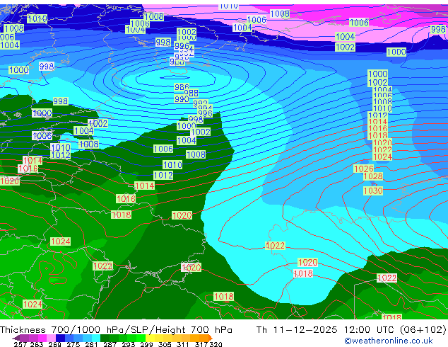Select the 988 contour label
The height and width of the screenshot is (347, 448).
[191, 93]
